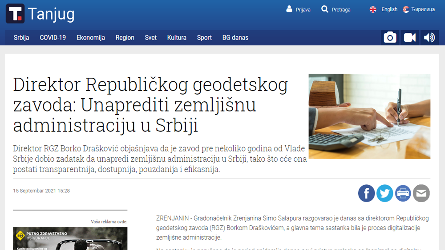
Task: Switch script to Ћирилица
Action: click(423, 9)
